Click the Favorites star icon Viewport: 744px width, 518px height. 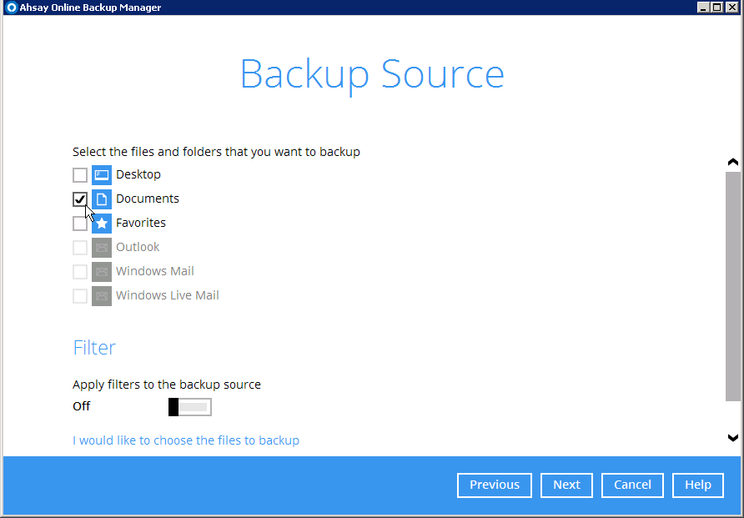click(102, 224)
